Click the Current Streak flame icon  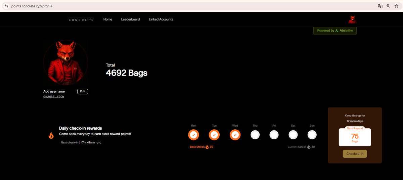coord(309,147)
